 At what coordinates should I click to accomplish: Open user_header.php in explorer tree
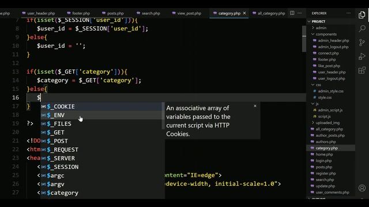coord(332,72)
